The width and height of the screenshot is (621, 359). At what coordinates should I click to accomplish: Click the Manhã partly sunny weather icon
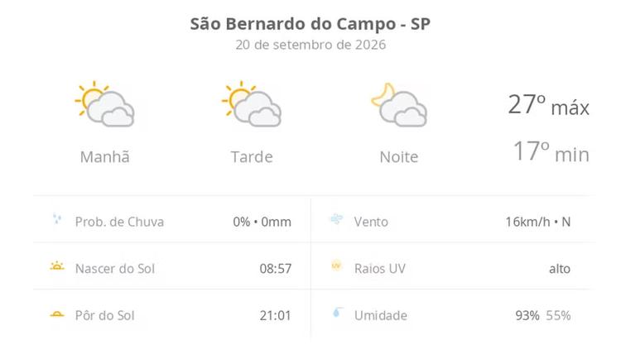tap(104, 103)
